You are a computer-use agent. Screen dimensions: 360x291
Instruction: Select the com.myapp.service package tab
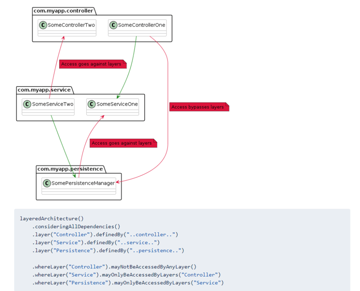pyautogui.click(x=44, y=90)
